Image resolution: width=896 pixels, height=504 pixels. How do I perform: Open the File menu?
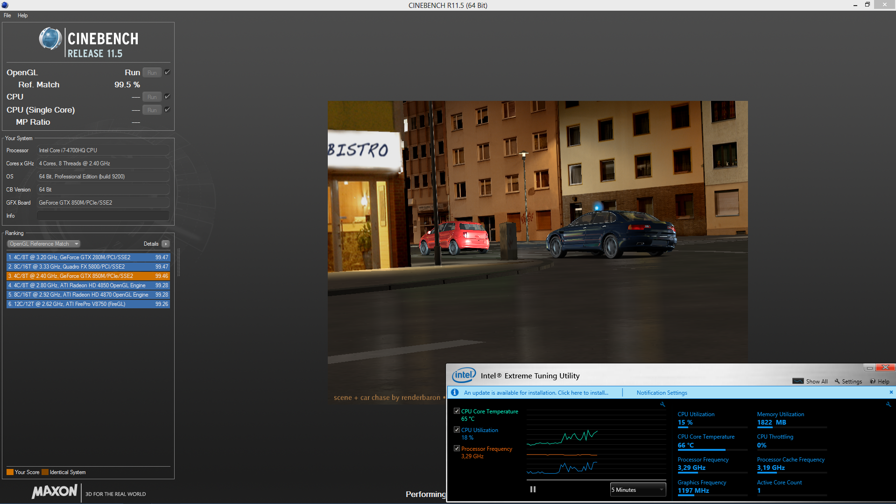(x=7, y=15)
